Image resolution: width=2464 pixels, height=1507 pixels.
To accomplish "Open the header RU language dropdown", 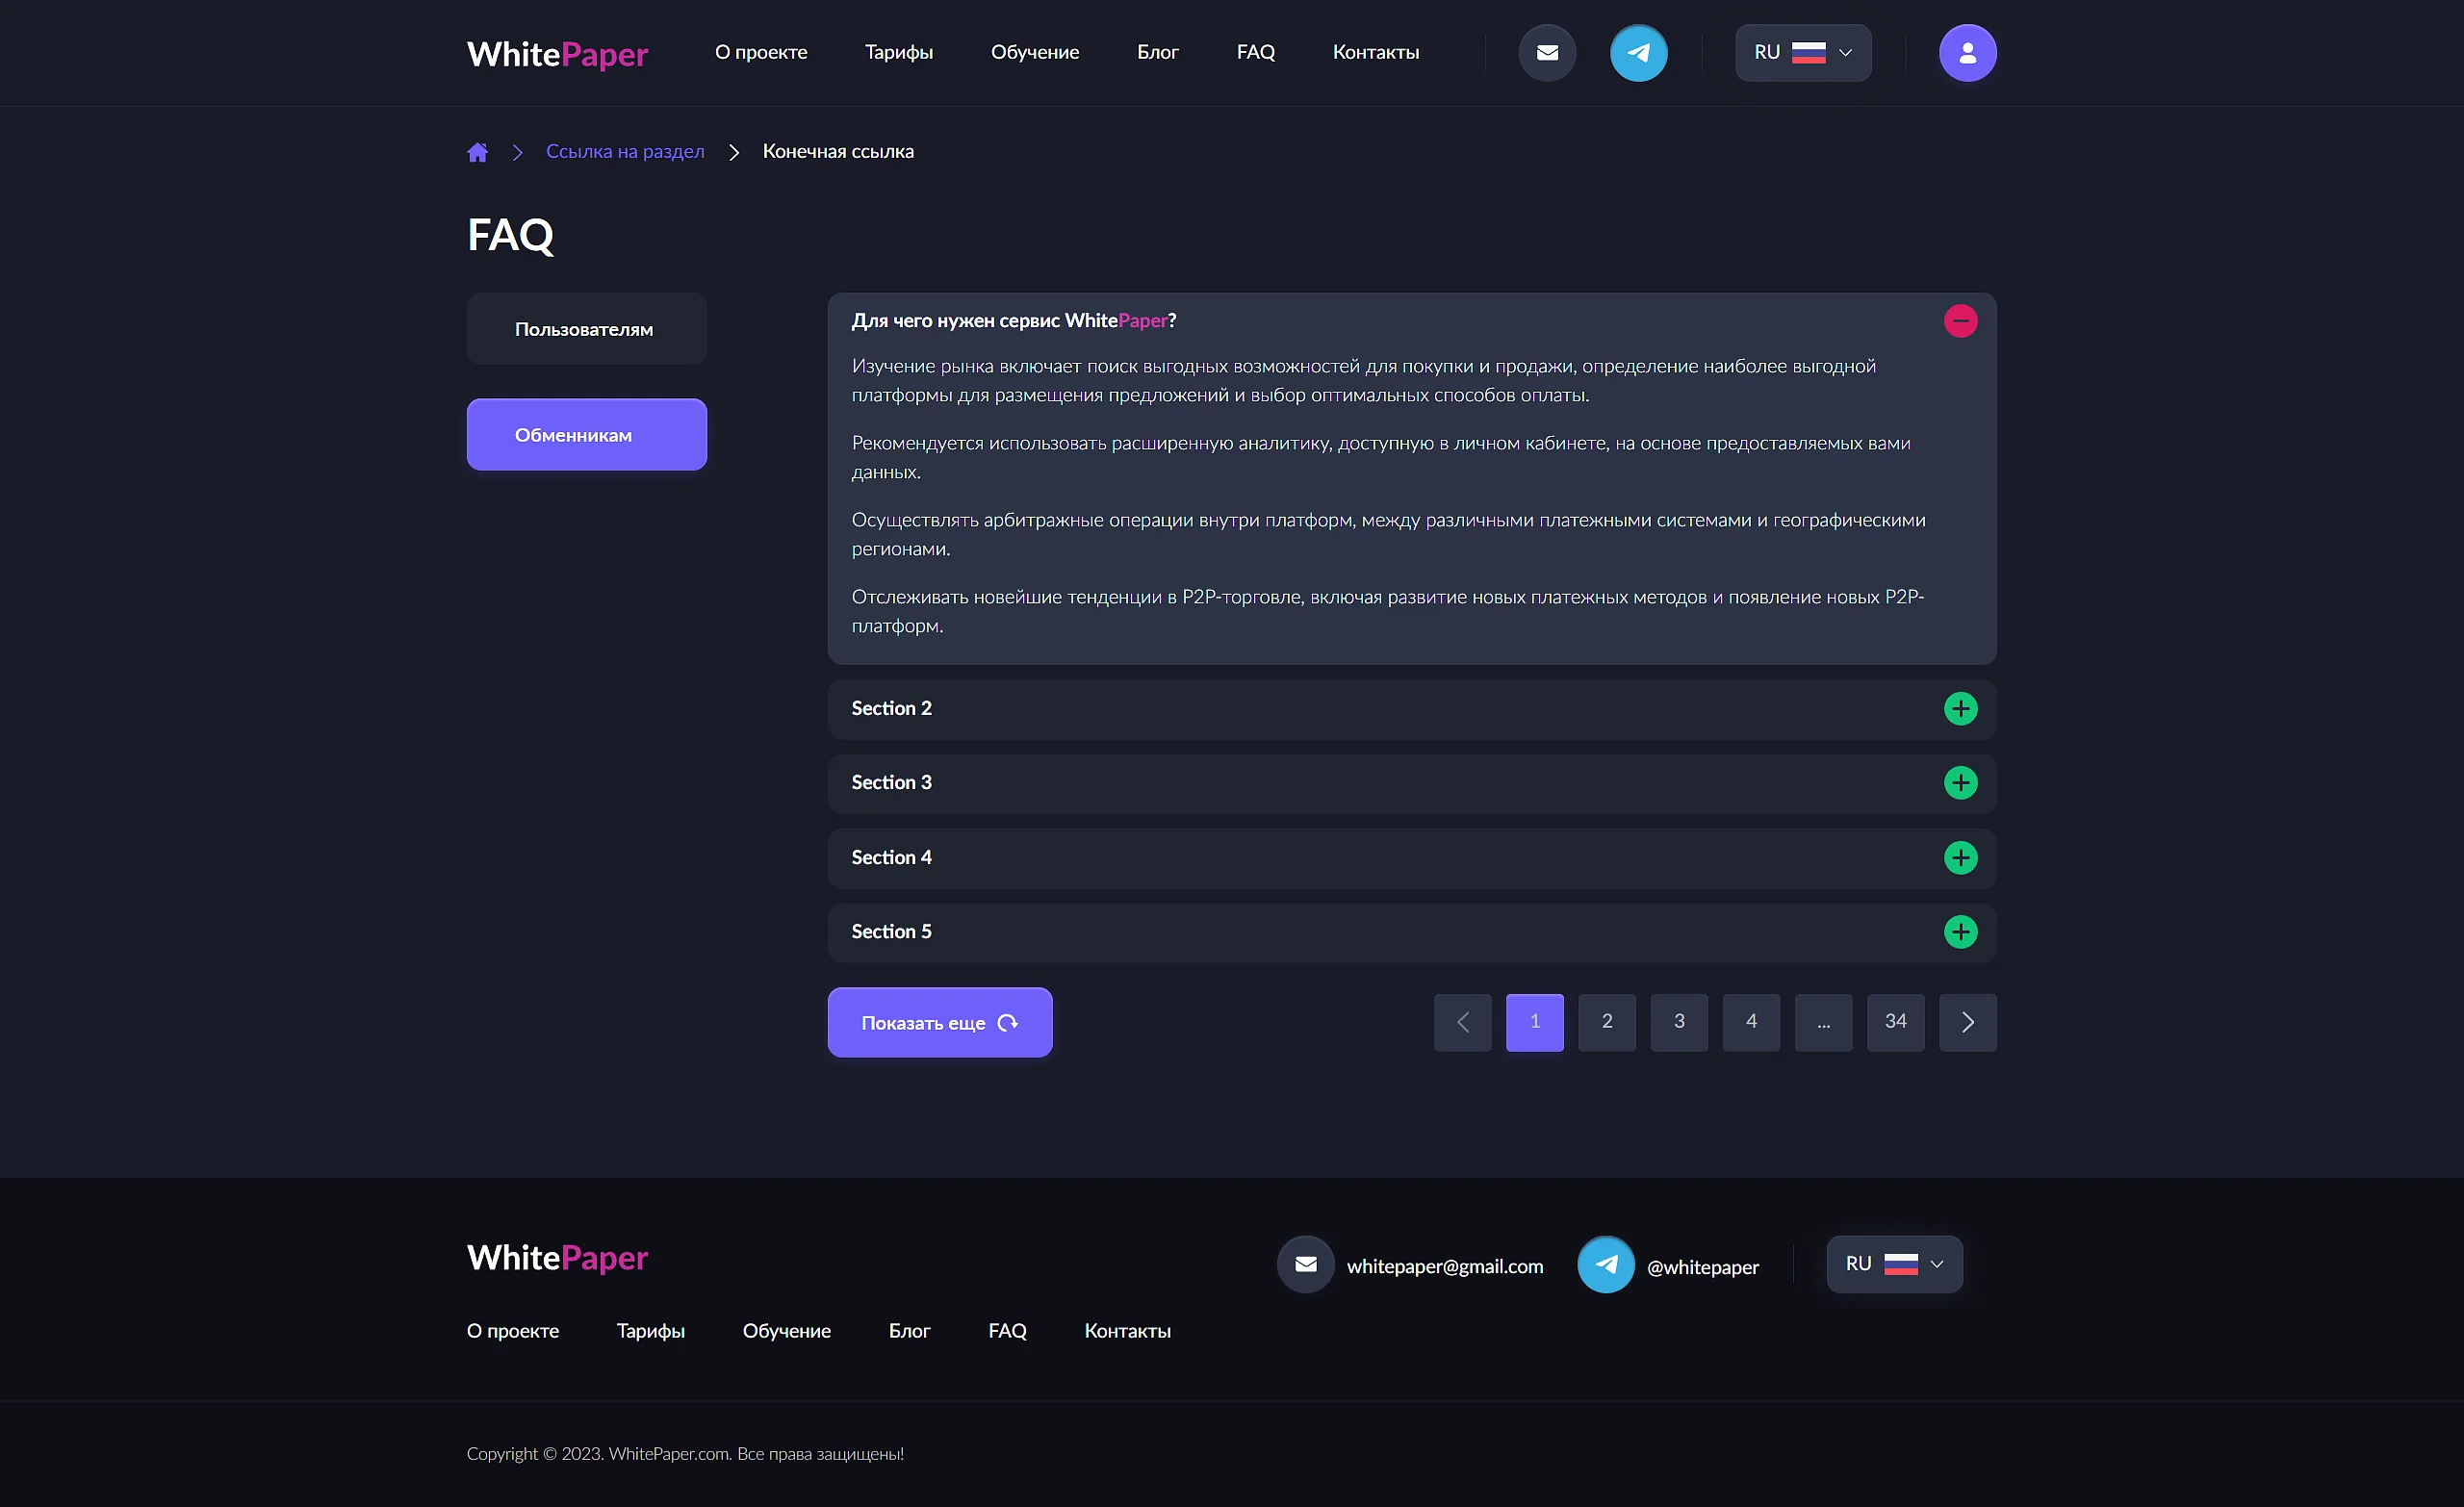I will [1802, 53].
